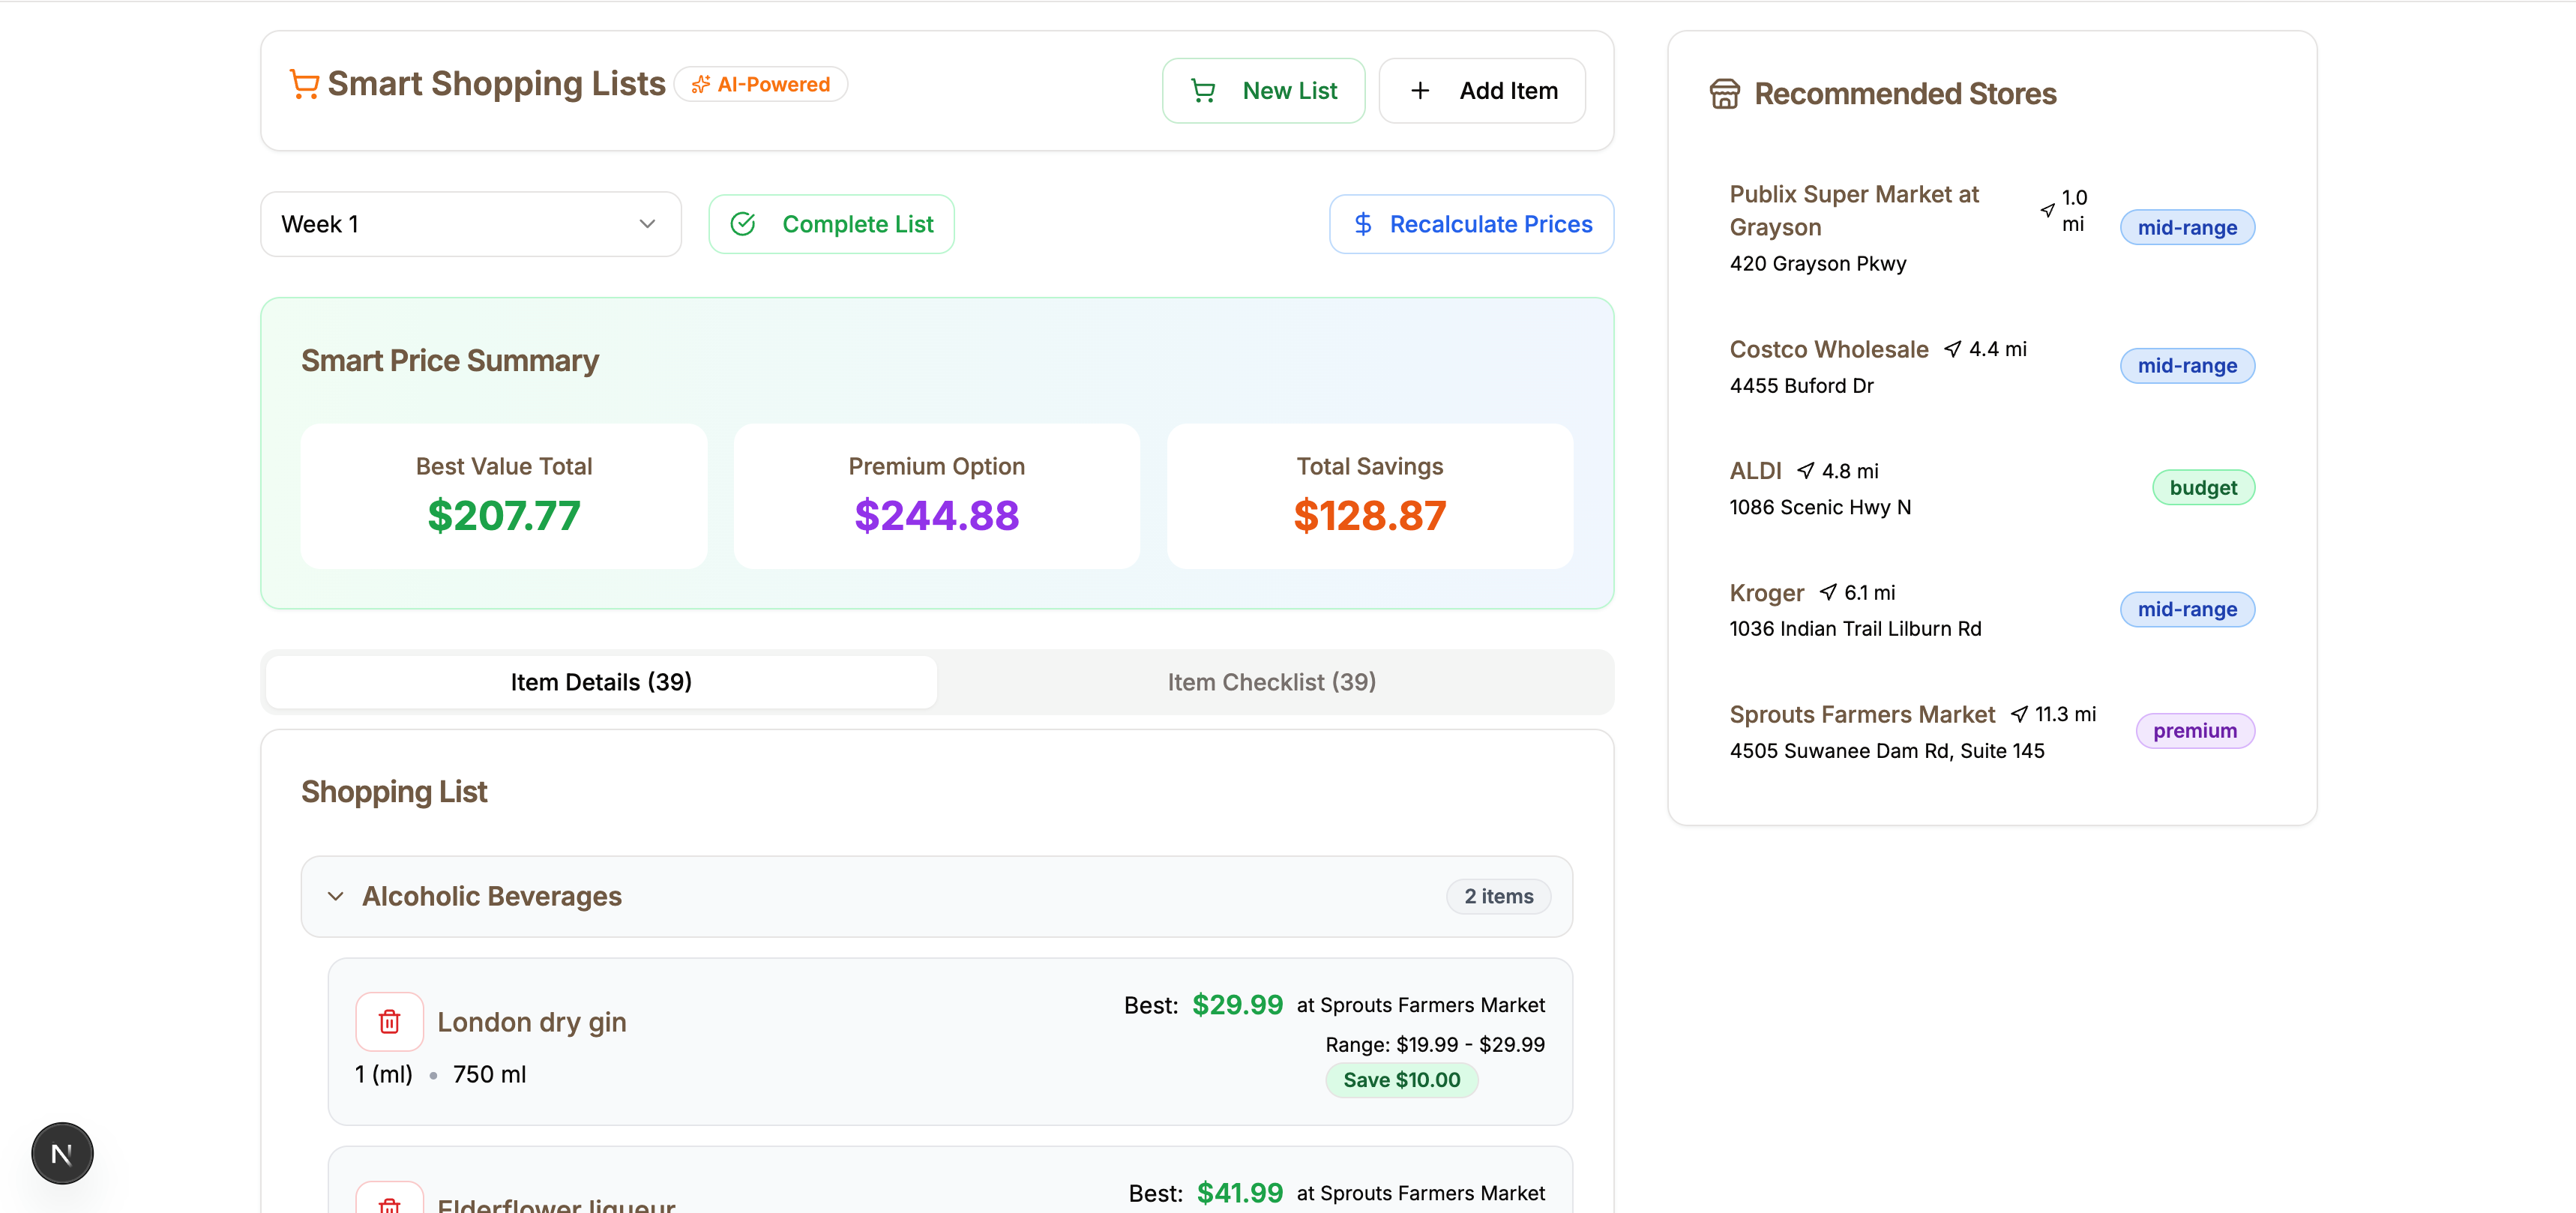Click the shopping cart icon by Smart Shopping Lists
The image size is (2576, 1213).
[304, 84]
